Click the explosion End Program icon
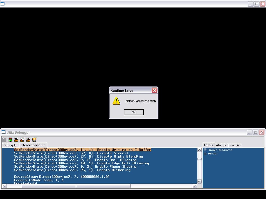 (34, 140)
